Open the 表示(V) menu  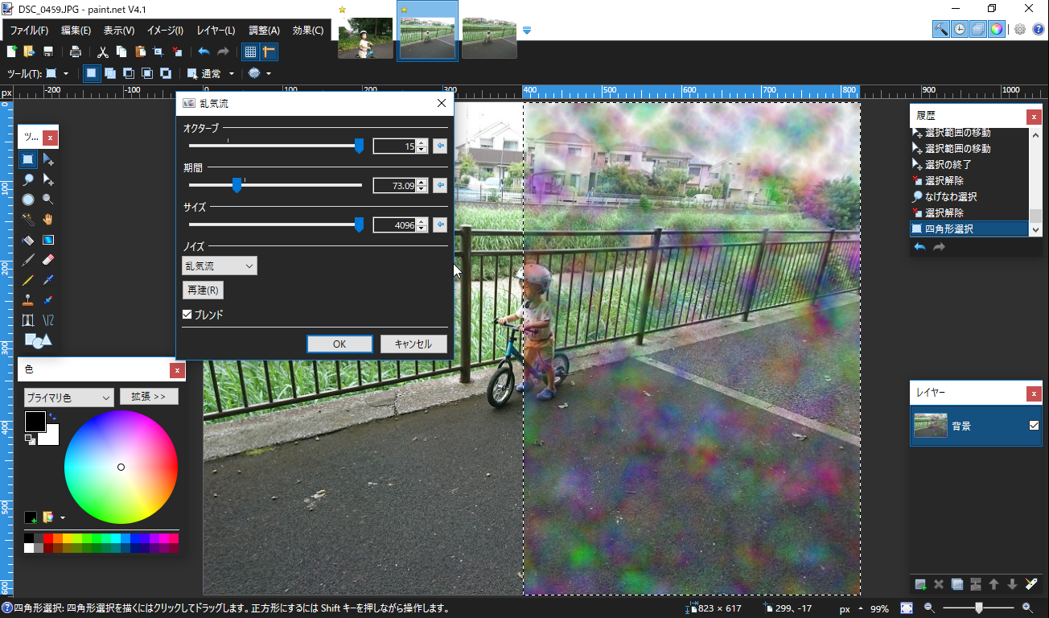click(x=119, y=31)
